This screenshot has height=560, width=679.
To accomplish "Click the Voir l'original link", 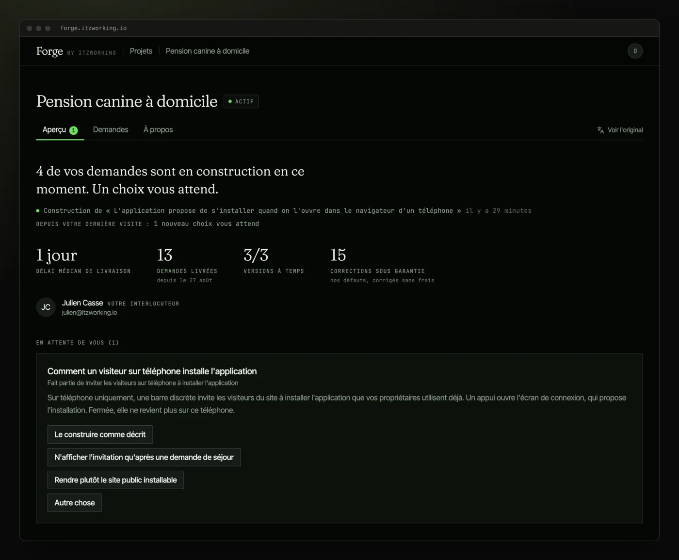I will pyautogui.click(x=620, y=130).
